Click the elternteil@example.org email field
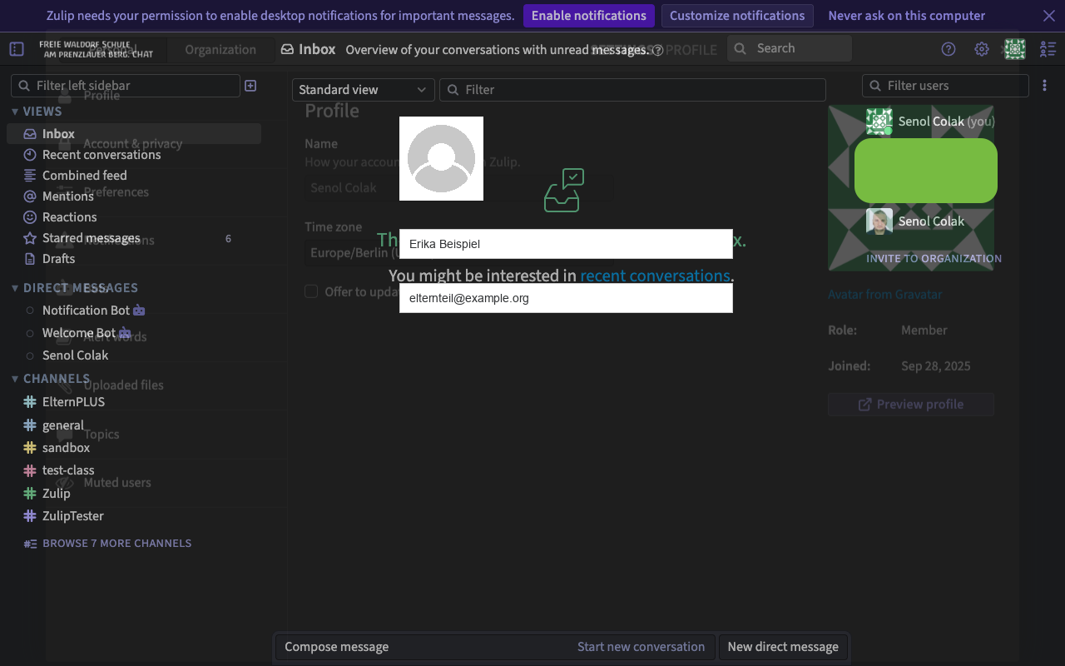The height and width of the screenshot is (666, 1065). coord(566,298)
